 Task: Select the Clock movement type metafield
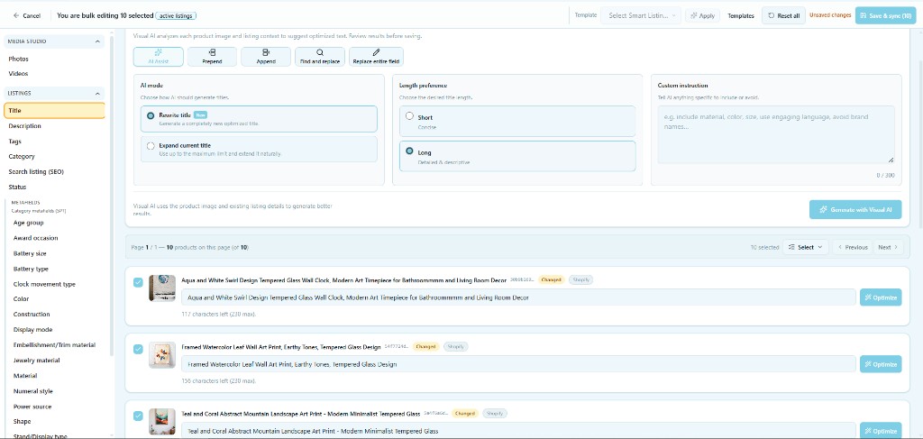(x=44, y=284)
